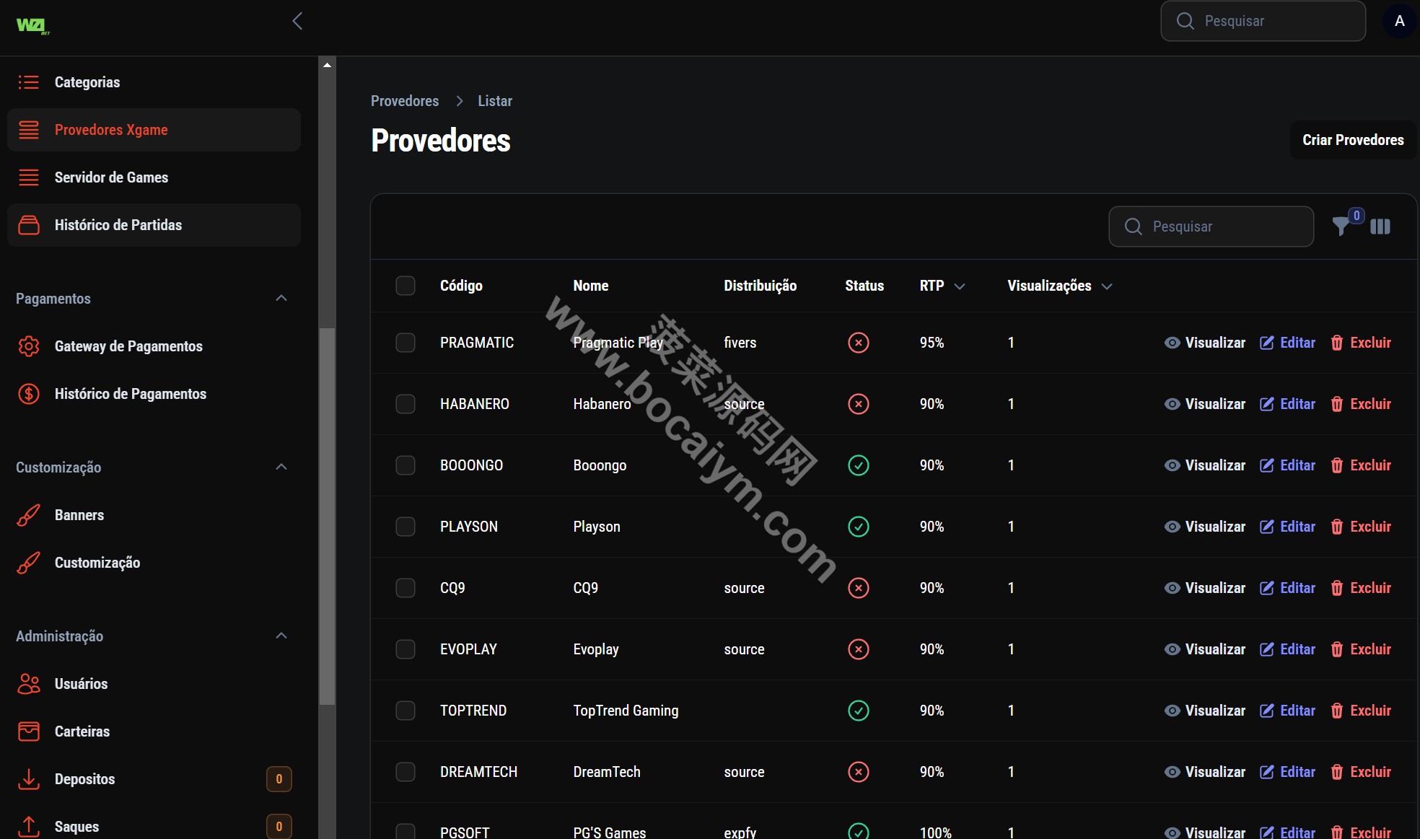Check the BOOONGO row checkbox
Viewport: 1420px width, 839px height.
pyautogui.click(x=406, y=465)
